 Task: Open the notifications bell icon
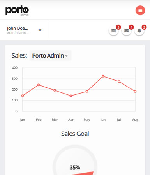click(x=139, y=31)
